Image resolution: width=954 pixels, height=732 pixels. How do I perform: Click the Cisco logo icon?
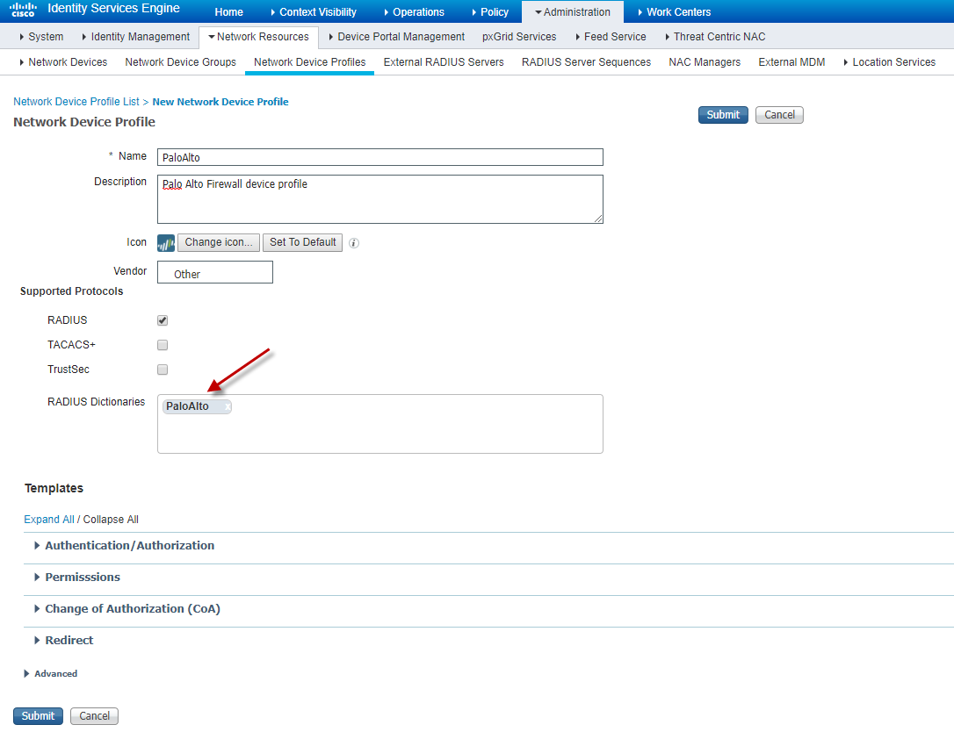23,9
